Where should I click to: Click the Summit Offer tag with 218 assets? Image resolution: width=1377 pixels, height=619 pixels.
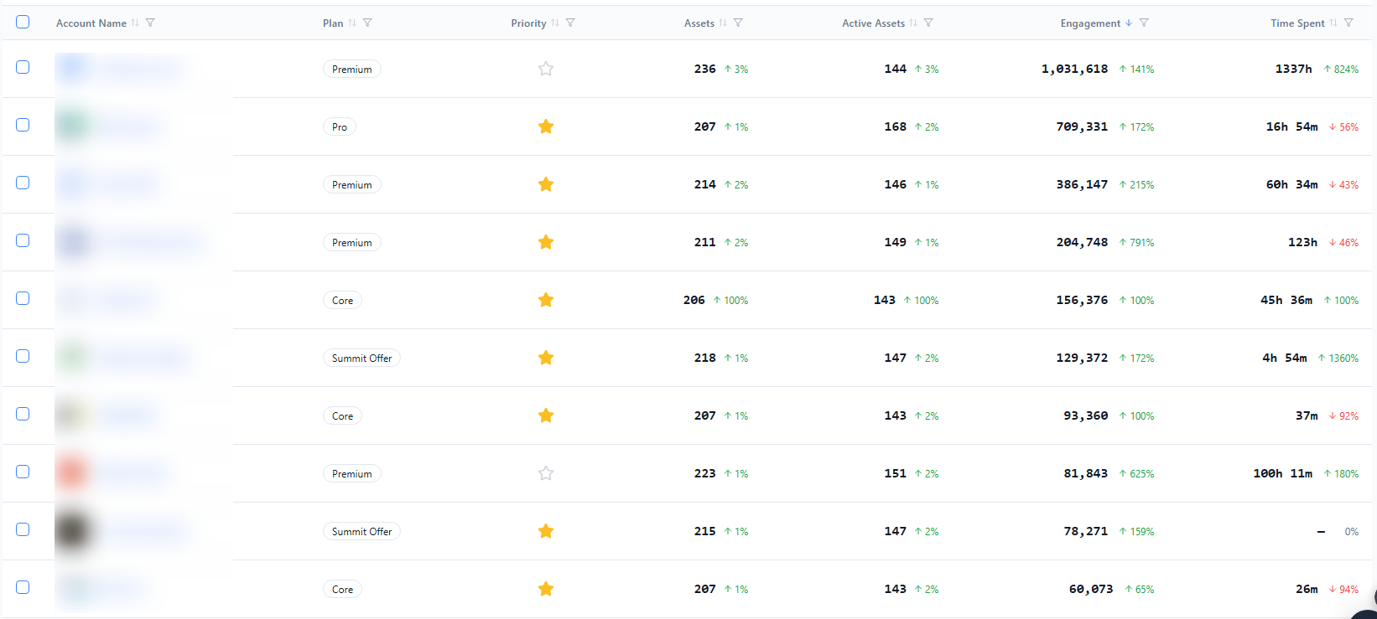361,358
